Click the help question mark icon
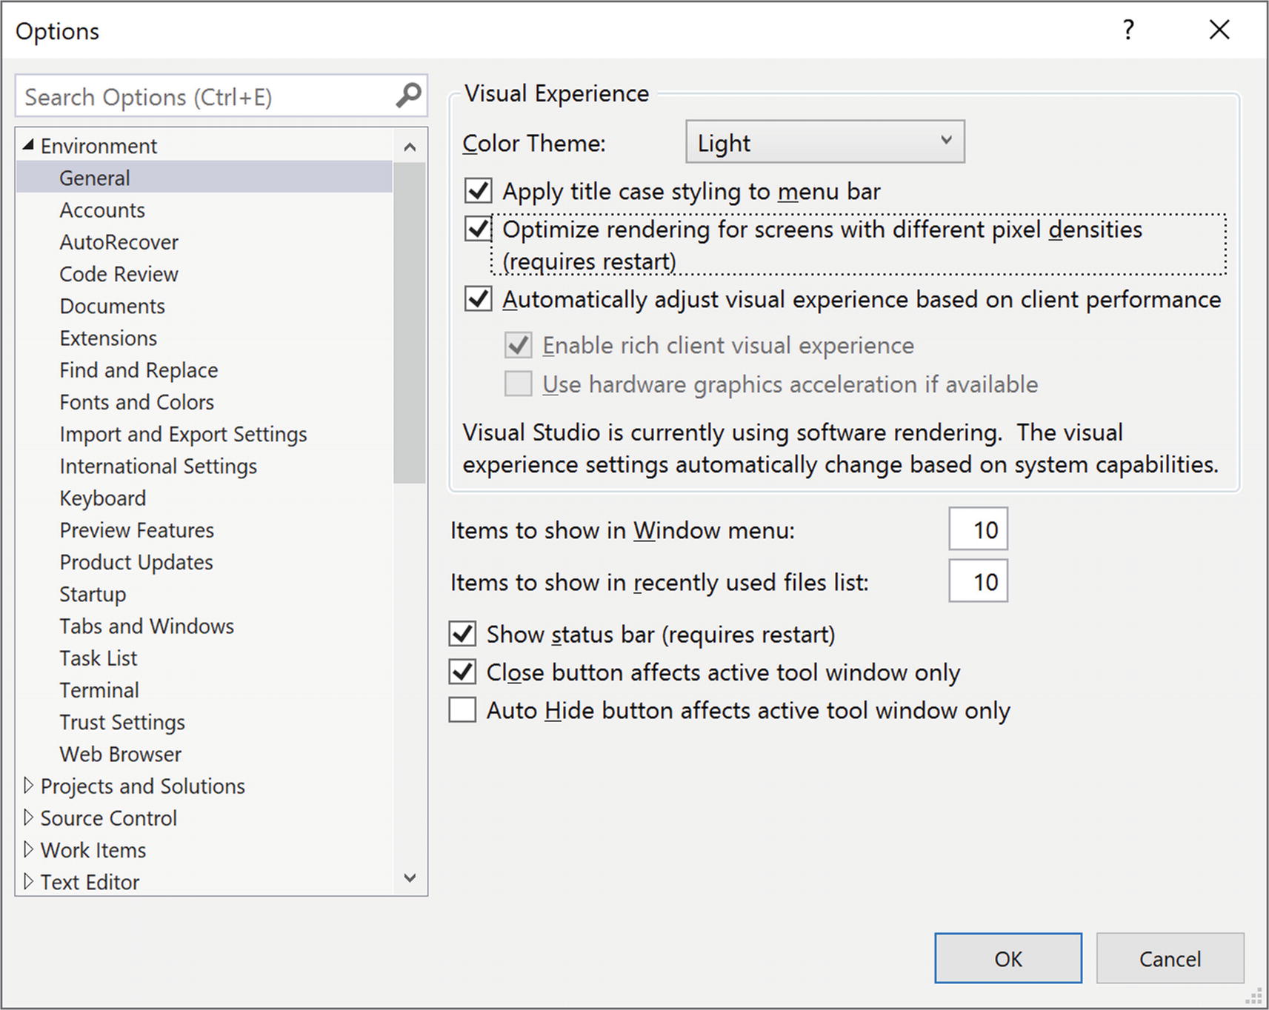Image resolution: width=1269 pixels, height=1010 pixels. [x=1128, y=30]
